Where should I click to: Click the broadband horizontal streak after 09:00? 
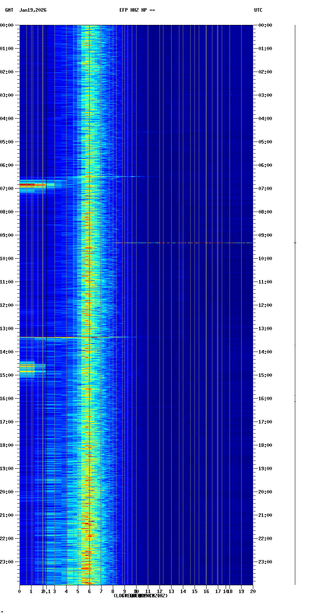(x=183, y=243)
